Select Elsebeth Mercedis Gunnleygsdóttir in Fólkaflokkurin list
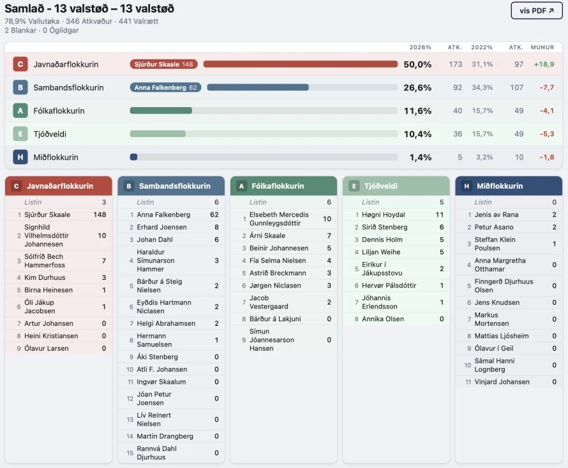 click(279, 219)
